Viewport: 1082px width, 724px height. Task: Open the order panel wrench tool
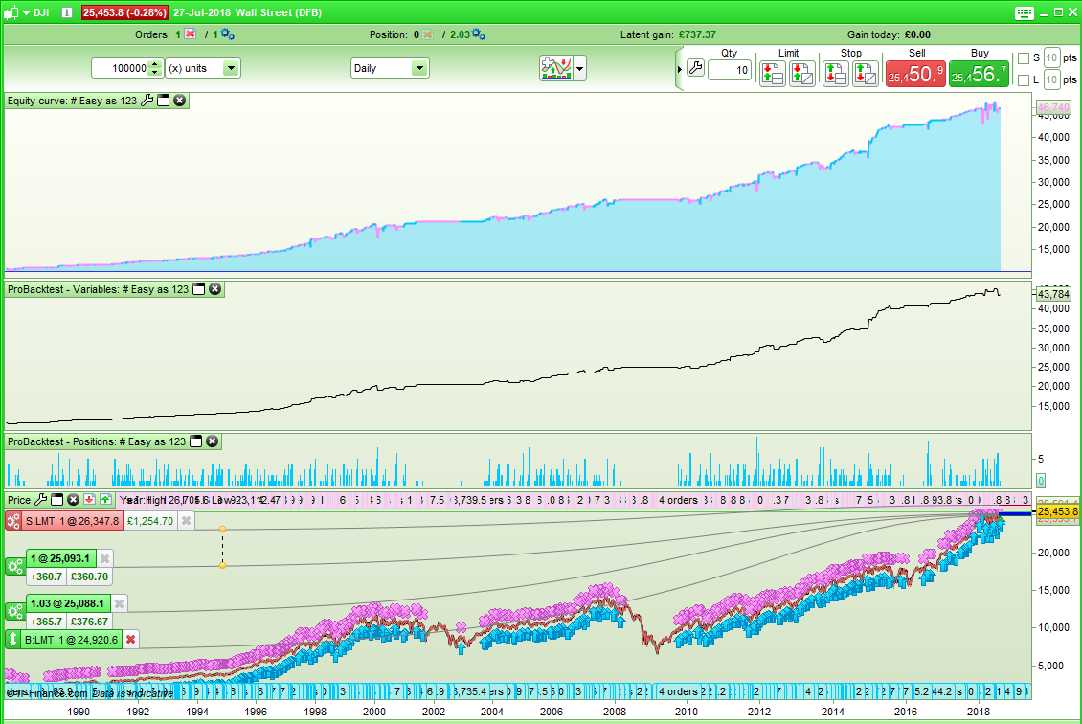click(697, 67)
